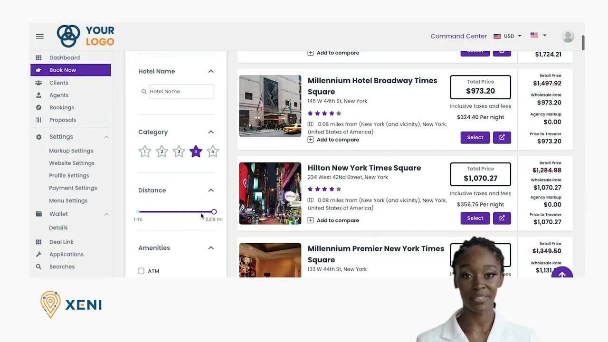Open the user profile avatar

[568, 36]
